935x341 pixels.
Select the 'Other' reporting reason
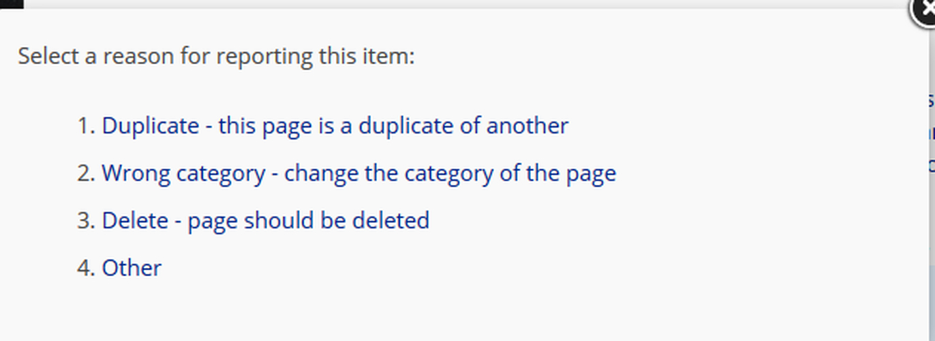132,267
